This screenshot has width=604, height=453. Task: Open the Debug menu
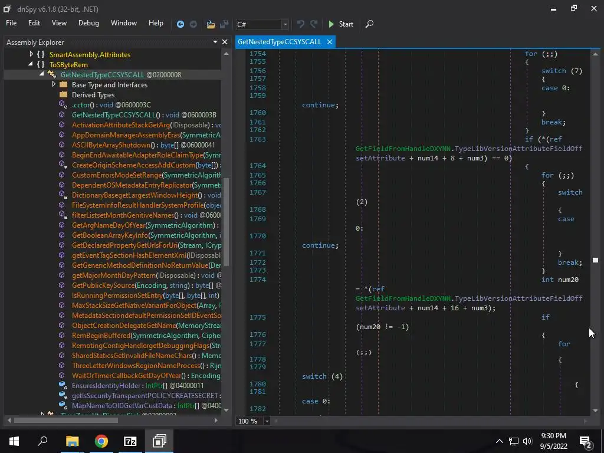(x=88, y=23)
